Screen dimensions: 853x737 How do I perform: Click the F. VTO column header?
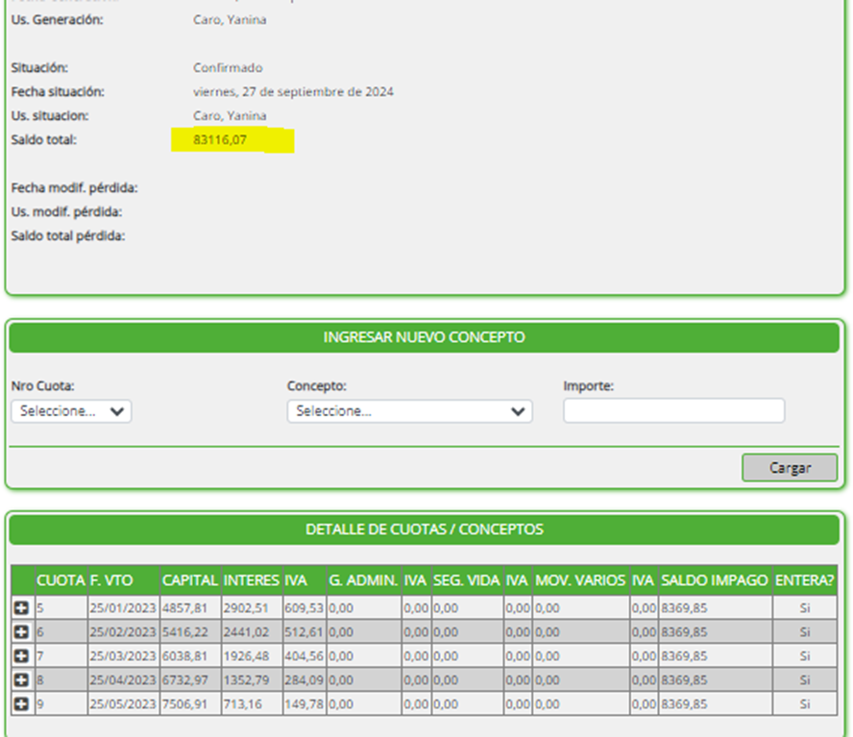click(x=111, y=580)
